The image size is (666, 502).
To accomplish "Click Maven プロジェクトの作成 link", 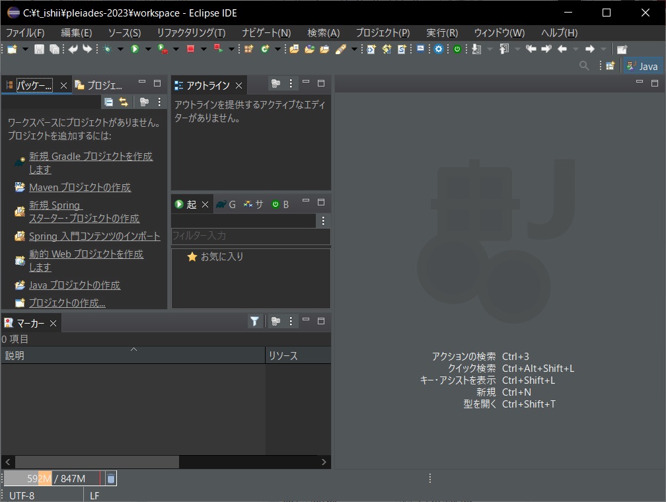I will pos(80,188).
